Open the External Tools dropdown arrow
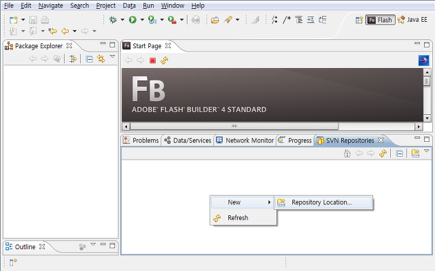 click(181, 20)
